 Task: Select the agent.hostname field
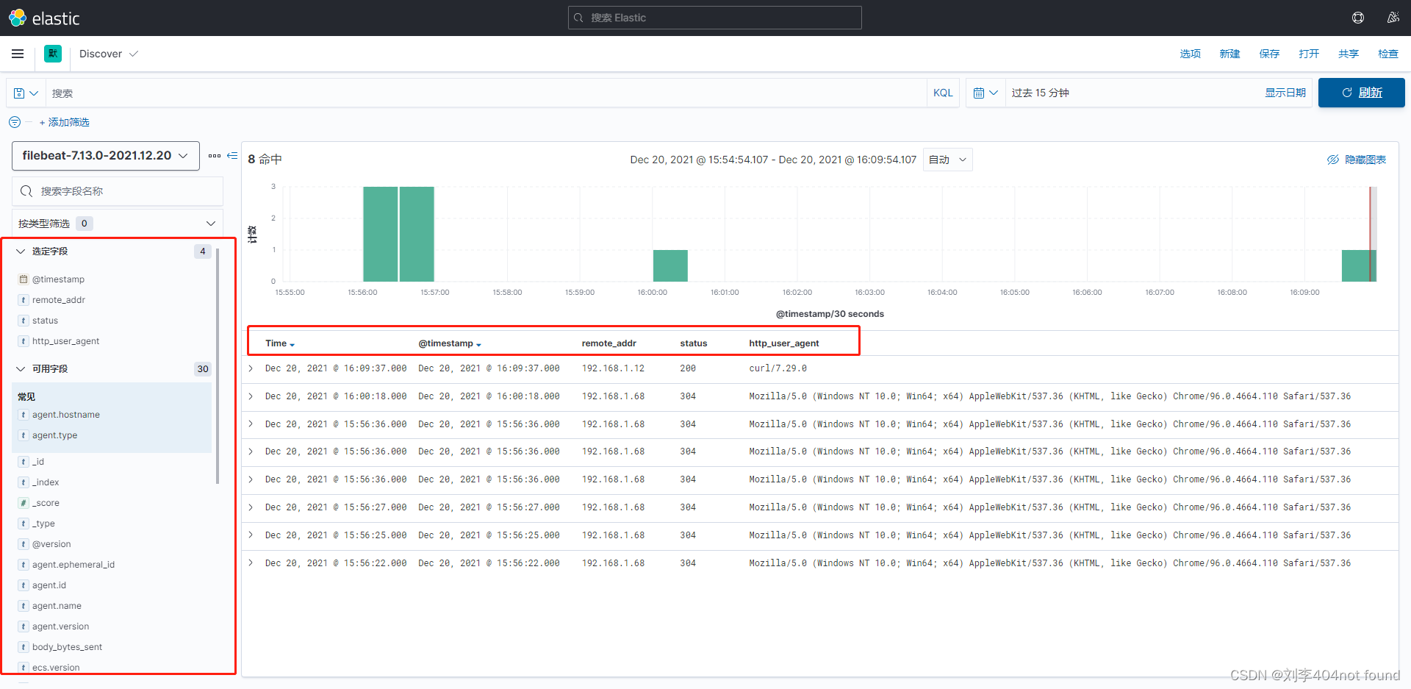pyautogui.click(x=65, y=415)
